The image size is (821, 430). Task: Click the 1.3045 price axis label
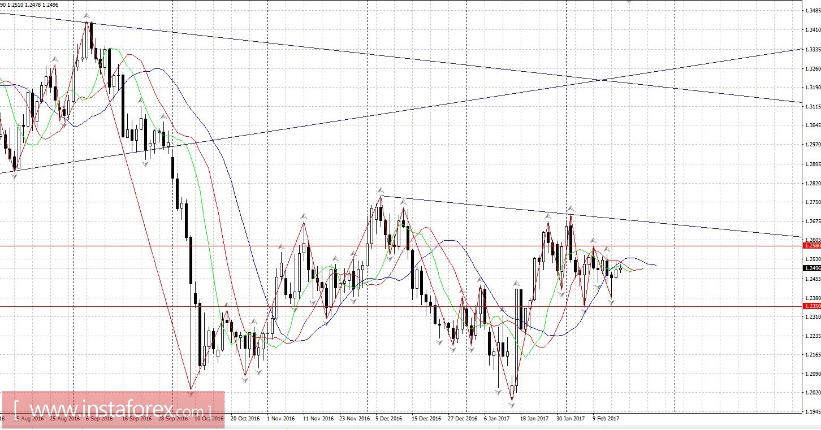812,125
